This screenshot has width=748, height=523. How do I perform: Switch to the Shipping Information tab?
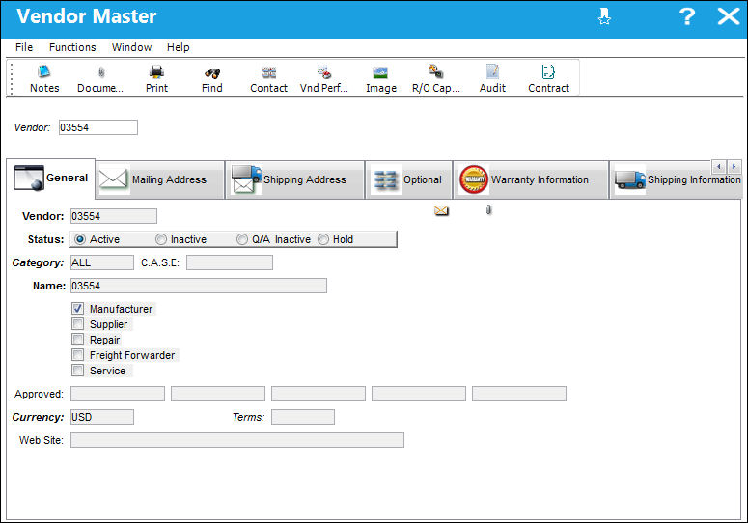click(677, 179)
